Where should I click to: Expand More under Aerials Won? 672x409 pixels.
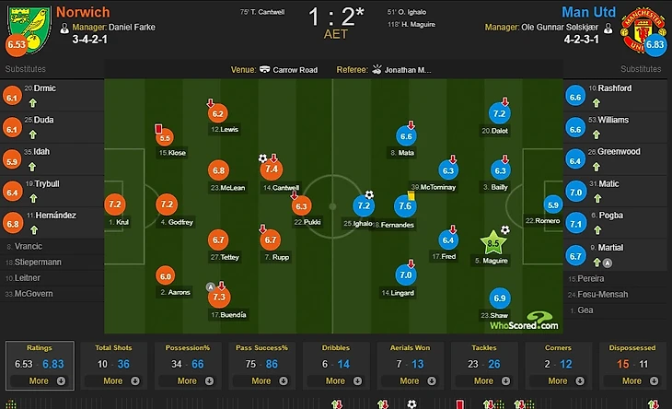click(x=409, y=380)
